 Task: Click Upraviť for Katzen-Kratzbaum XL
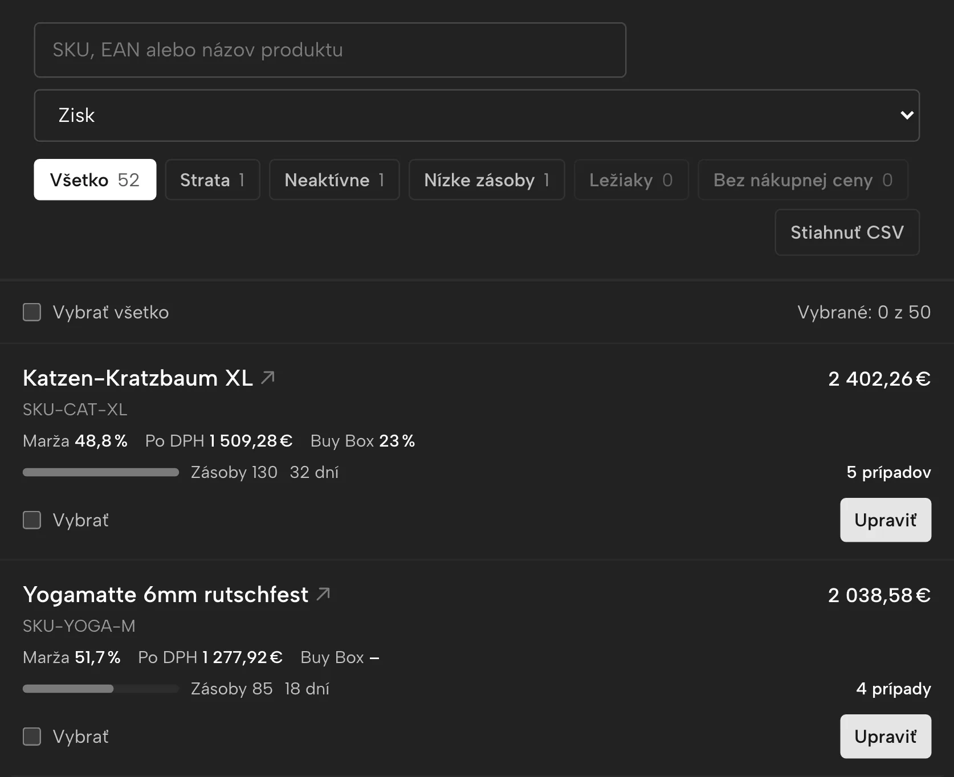click(886, 520)
